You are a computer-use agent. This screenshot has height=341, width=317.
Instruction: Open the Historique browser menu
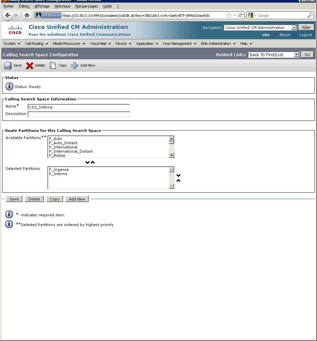point(62,6)
